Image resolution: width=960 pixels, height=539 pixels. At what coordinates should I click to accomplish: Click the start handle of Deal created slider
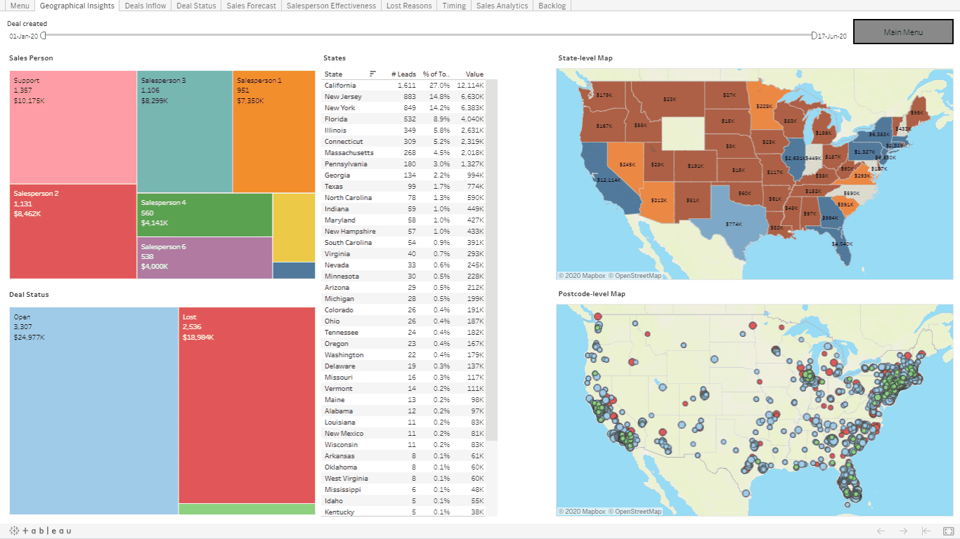coord(43,35)
